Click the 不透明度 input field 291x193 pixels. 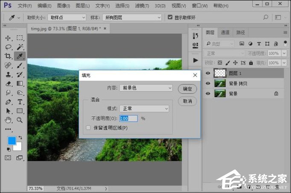tap(128, 118)
